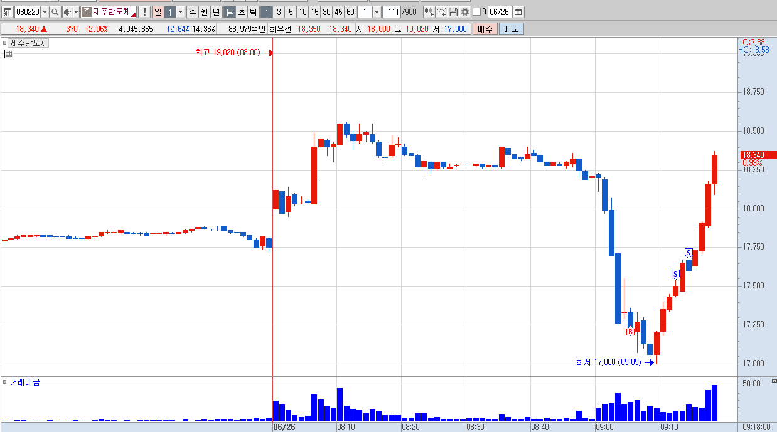Click the 매수 buy button
Viewport: 777px width, 432px height.
pyautogui.click(x=485, y=29)
